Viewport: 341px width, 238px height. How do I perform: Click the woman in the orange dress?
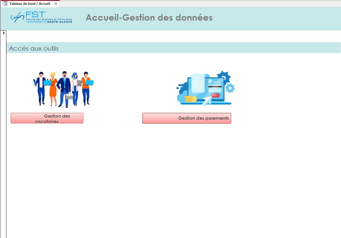(53, 88)
